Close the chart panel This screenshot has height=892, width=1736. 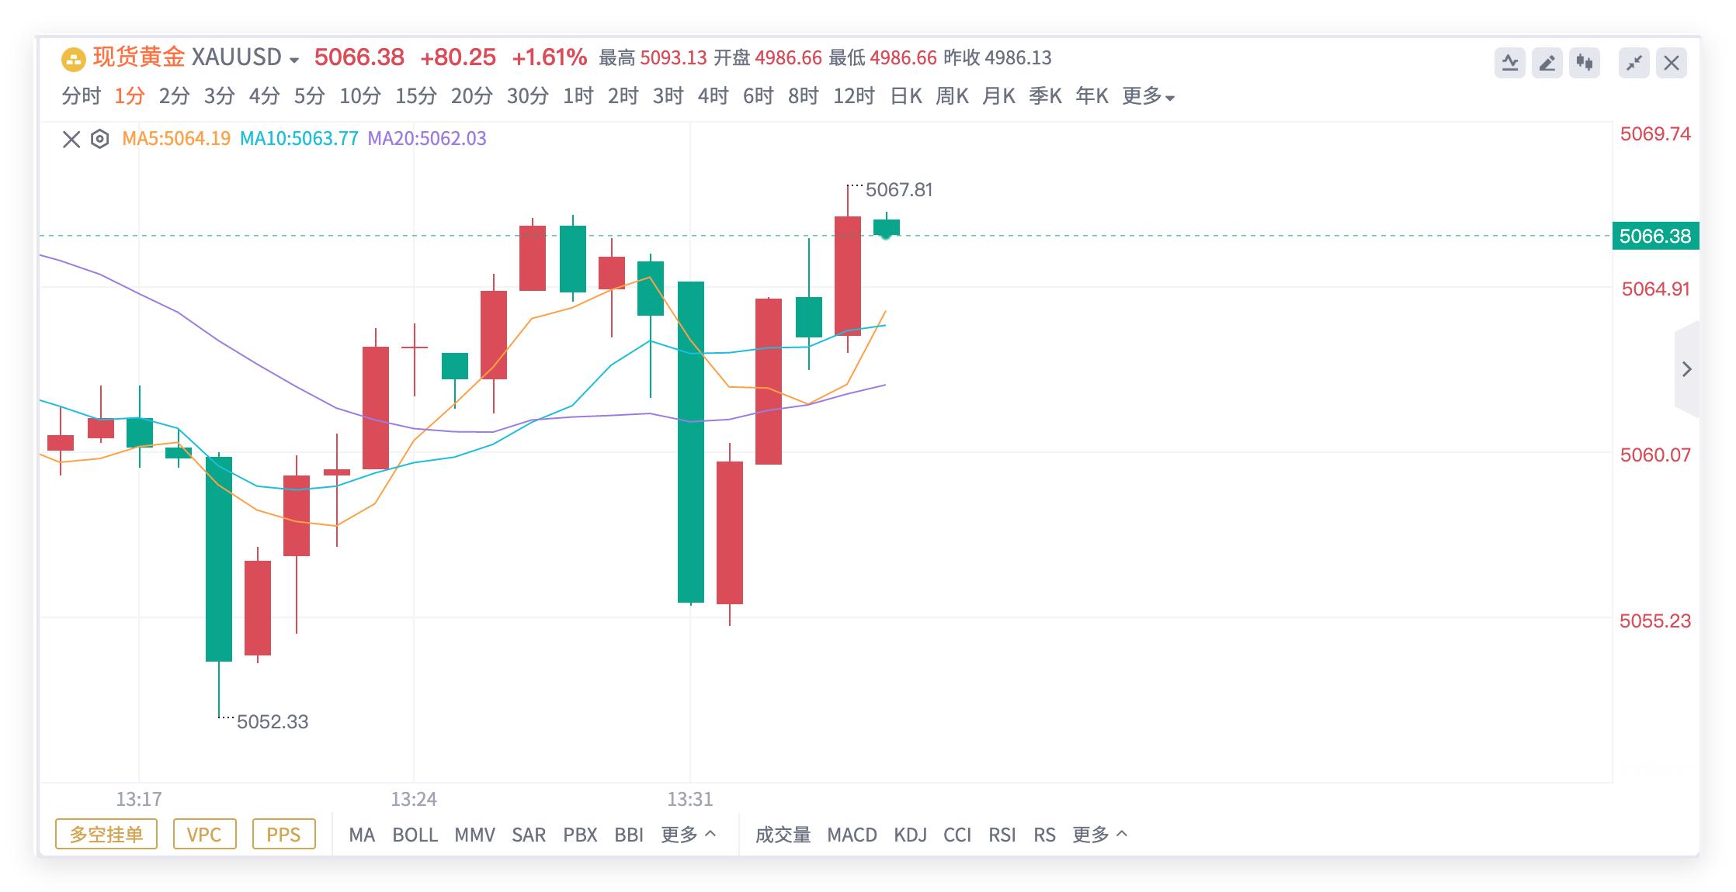pos(1672,63)
